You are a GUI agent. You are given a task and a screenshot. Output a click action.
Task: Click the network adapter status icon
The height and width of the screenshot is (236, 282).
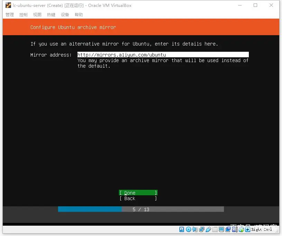coord(201,229)
